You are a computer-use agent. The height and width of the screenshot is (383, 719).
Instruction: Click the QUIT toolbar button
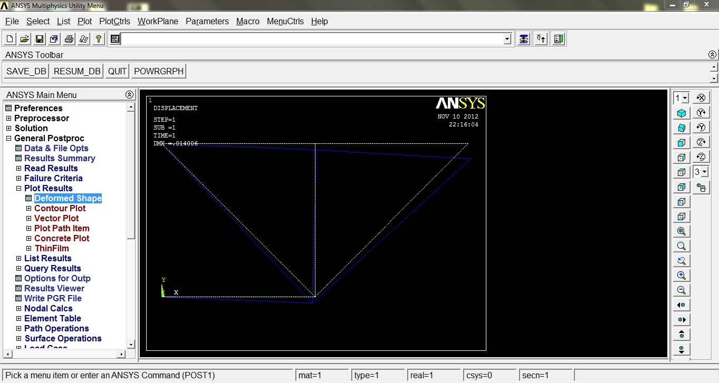pyautogui.click(x=117, y=72)
